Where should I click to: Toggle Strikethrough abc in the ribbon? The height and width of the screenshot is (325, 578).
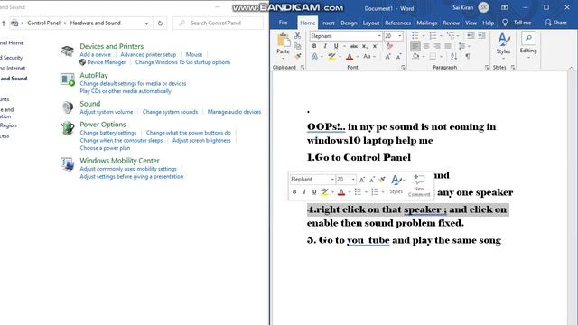click(354, 46)
